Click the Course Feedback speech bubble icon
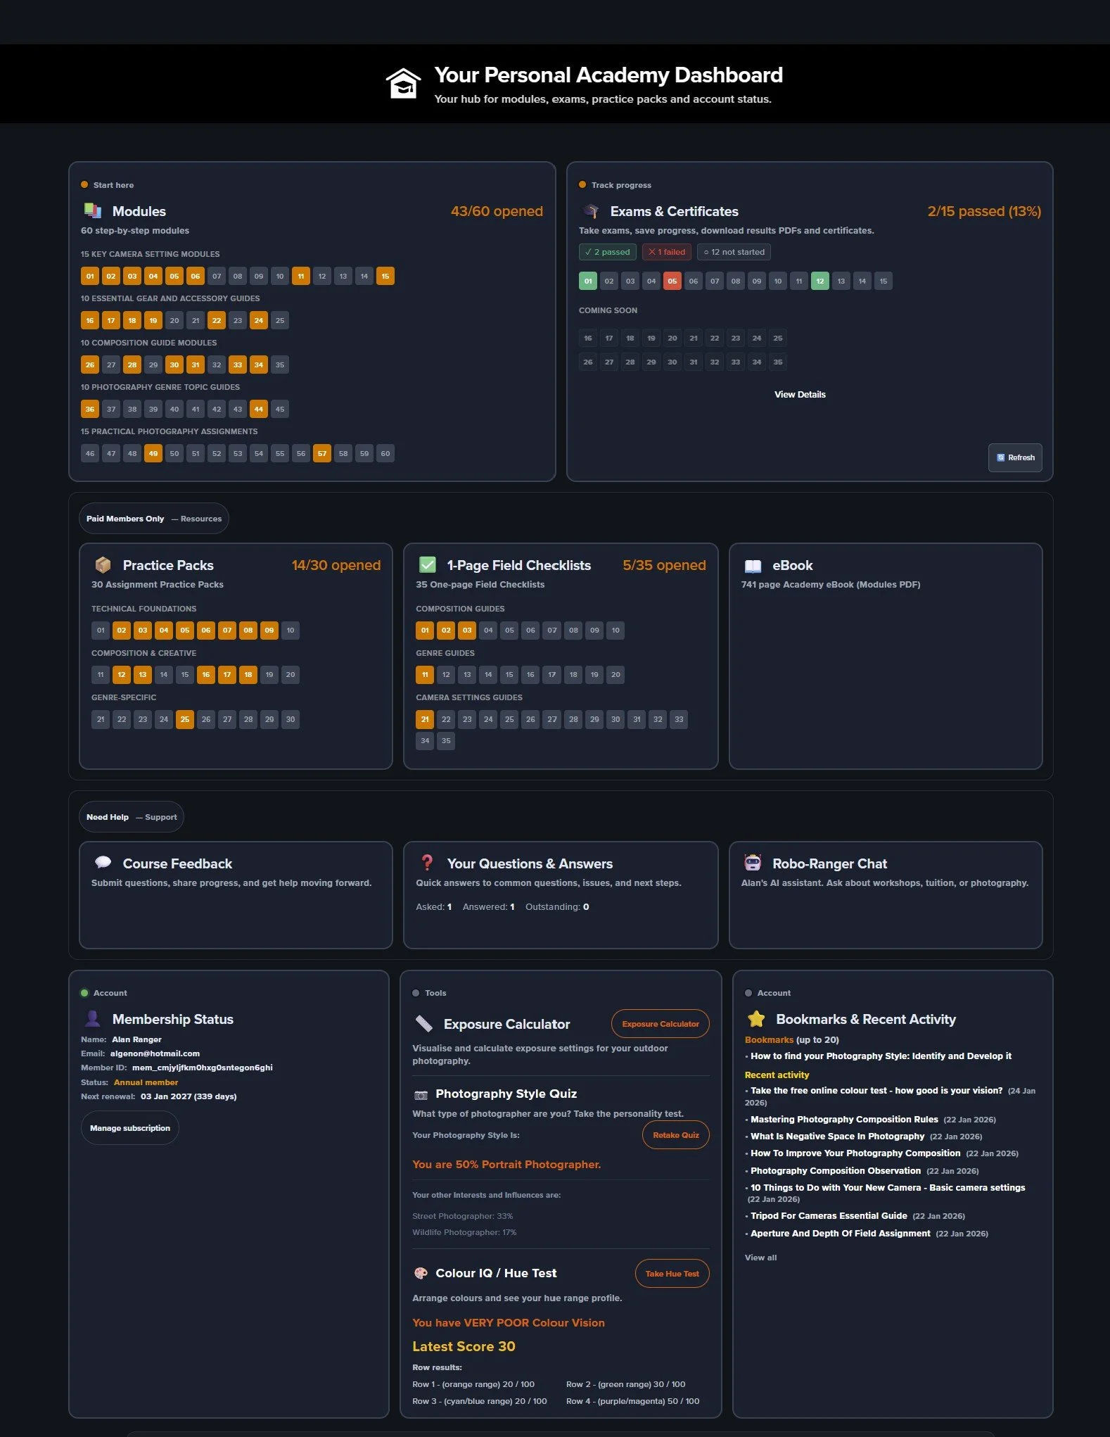 [103, 862]
